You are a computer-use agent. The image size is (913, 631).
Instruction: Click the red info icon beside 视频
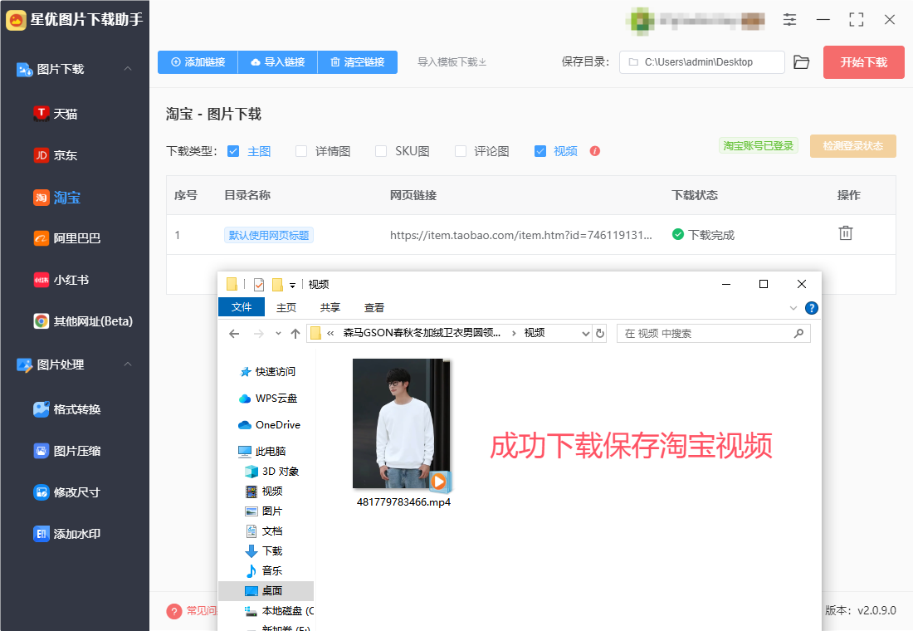click(x=594, y=151)
